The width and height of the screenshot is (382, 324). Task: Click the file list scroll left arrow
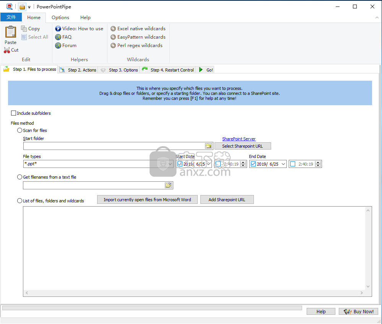pos(27,293)
